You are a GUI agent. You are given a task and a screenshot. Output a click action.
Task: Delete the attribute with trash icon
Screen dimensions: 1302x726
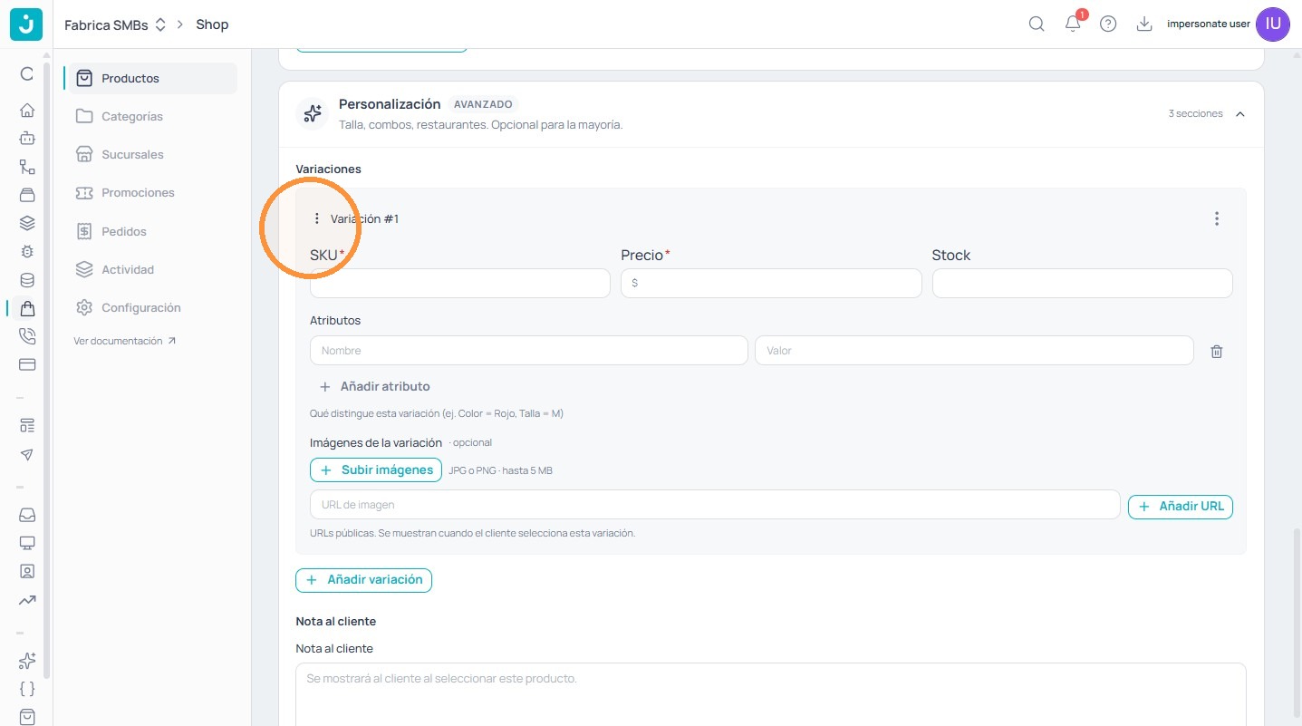point(1217,351)
